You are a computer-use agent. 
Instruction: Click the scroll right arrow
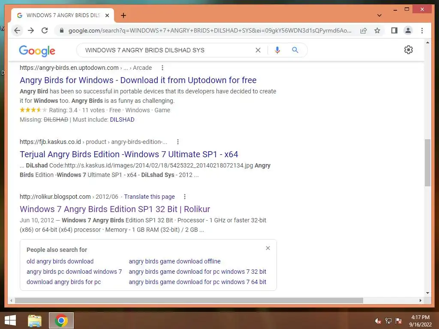(x=420, y=300)
